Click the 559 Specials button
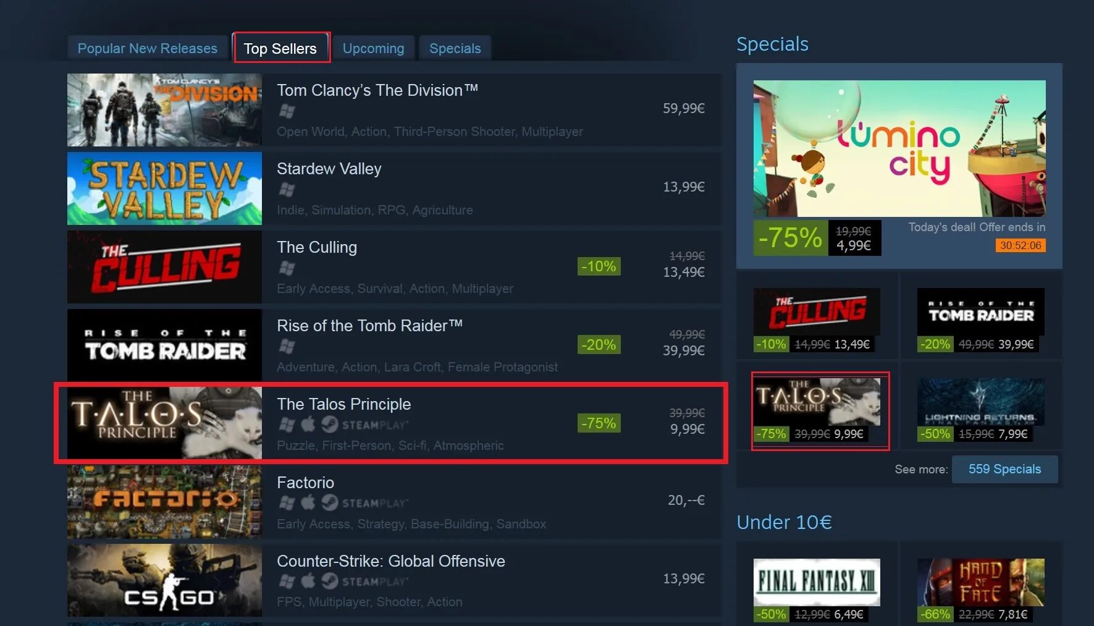 tap(1004, 469)
